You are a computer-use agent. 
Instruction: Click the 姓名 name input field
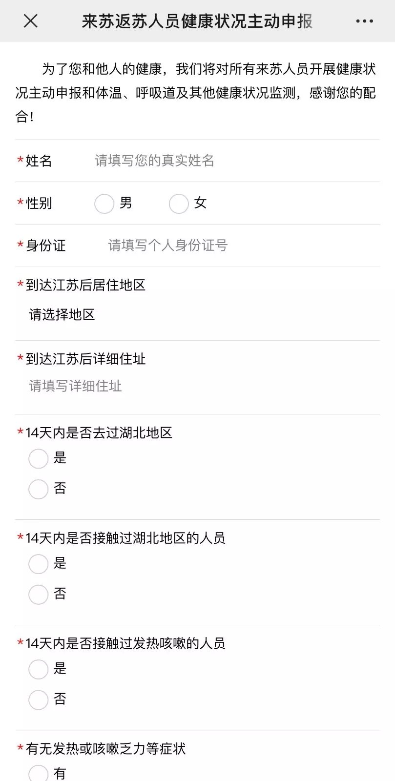154,161
